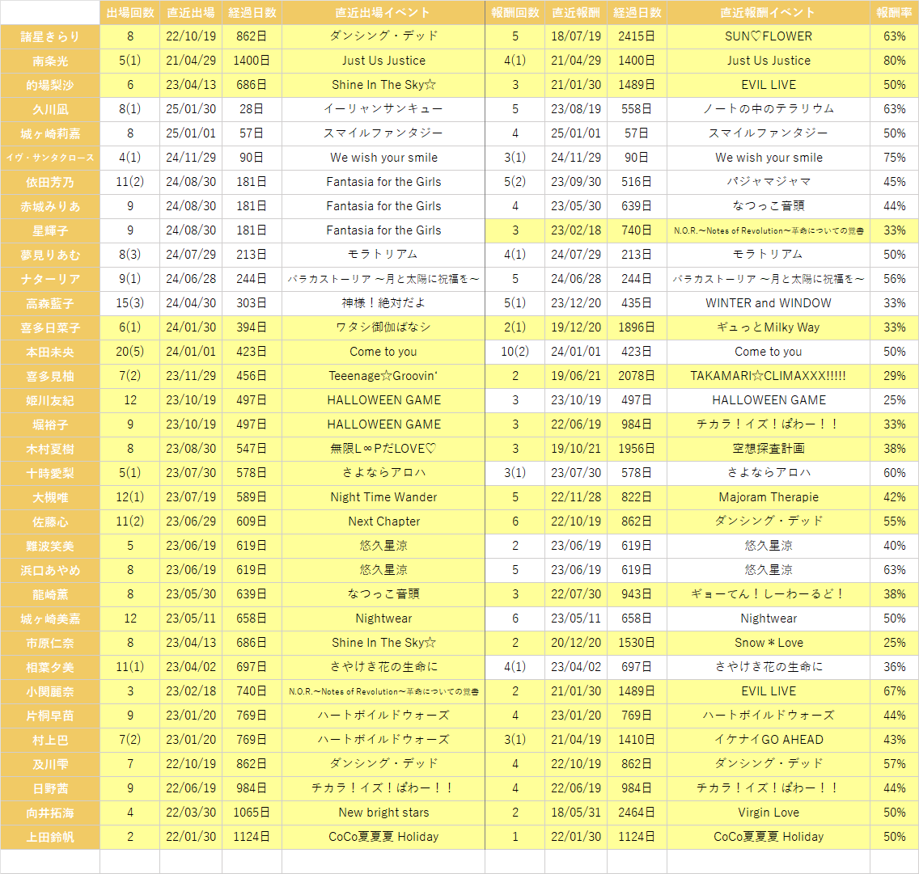919x874 pixels.
Task: Select the 小関麗奈 name cell
Action: [50, 691]
